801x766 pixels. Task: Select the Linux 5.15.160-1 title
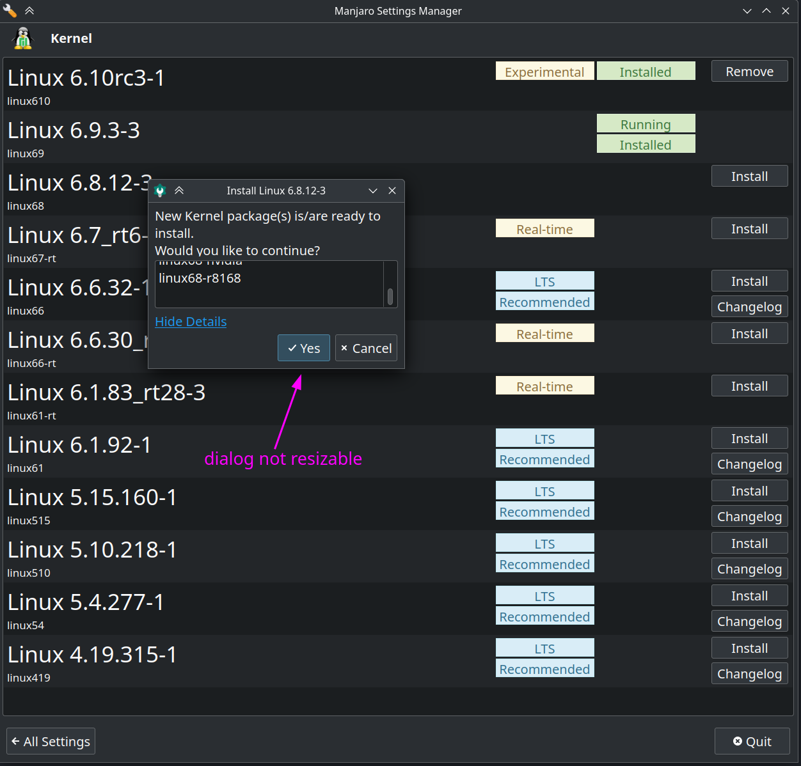click(92, 497)
